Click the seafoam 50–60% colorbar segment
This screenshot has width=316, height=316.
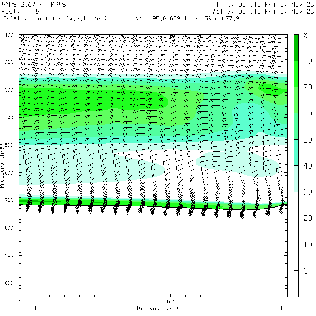click(x=296, y=126)
